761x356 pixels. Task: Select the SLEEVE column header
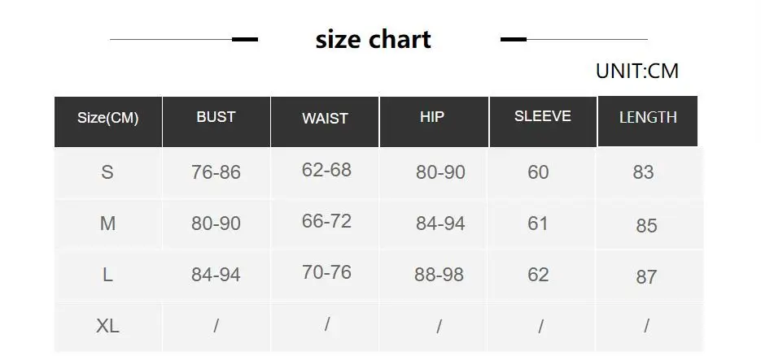[x=543, y=122]
